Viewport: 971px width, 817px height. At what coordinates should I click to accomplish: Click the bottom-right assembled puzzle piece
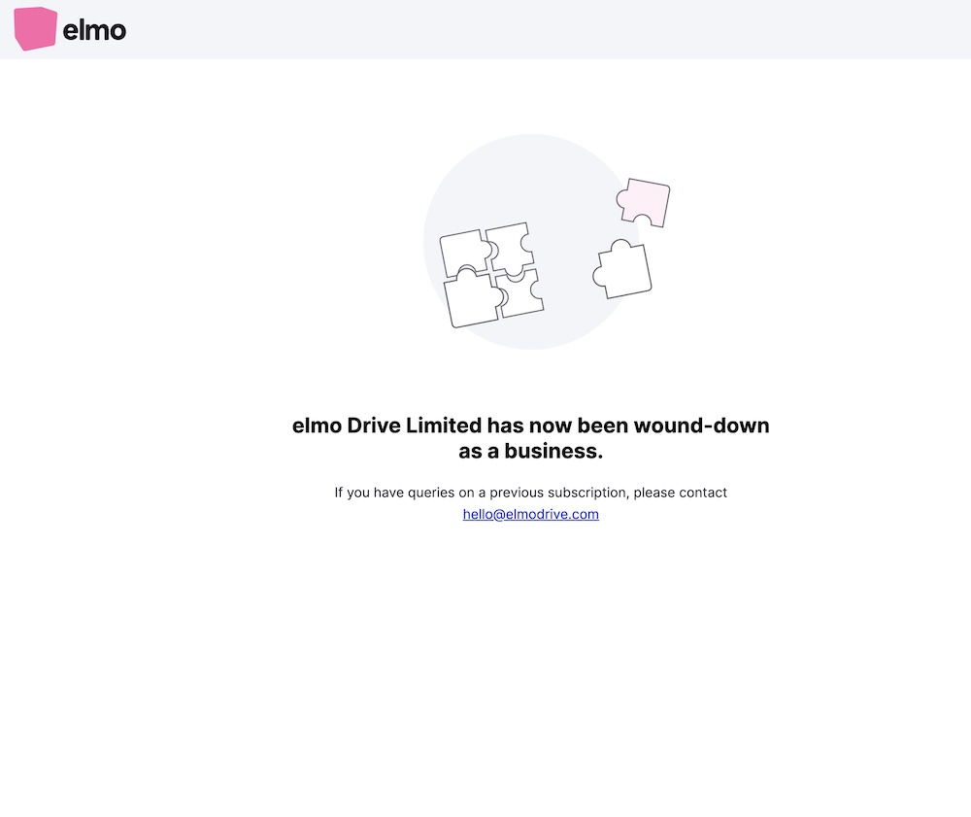pos(520,293)
